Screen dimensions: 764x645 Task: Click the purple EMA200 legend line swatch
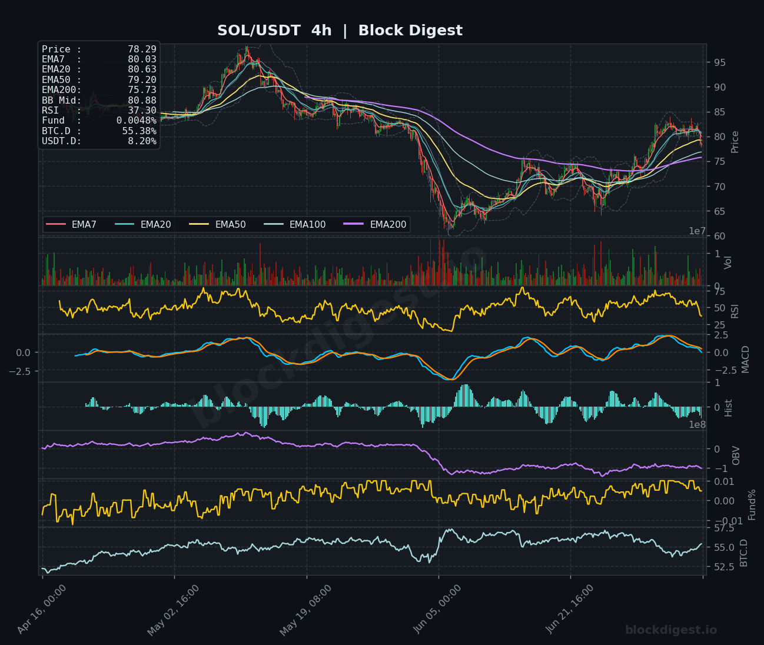pyautogui.click(x=354, y=224)
